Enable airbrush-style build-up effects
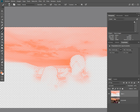This screenshot has height=112, width=140. [65, 5]
